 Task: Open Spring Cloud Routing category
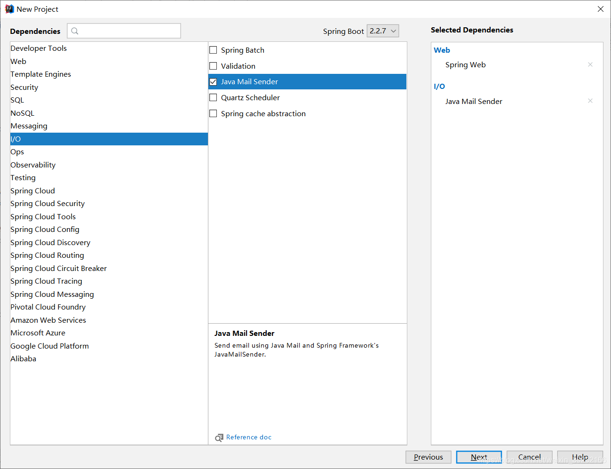tap(109, 255)
